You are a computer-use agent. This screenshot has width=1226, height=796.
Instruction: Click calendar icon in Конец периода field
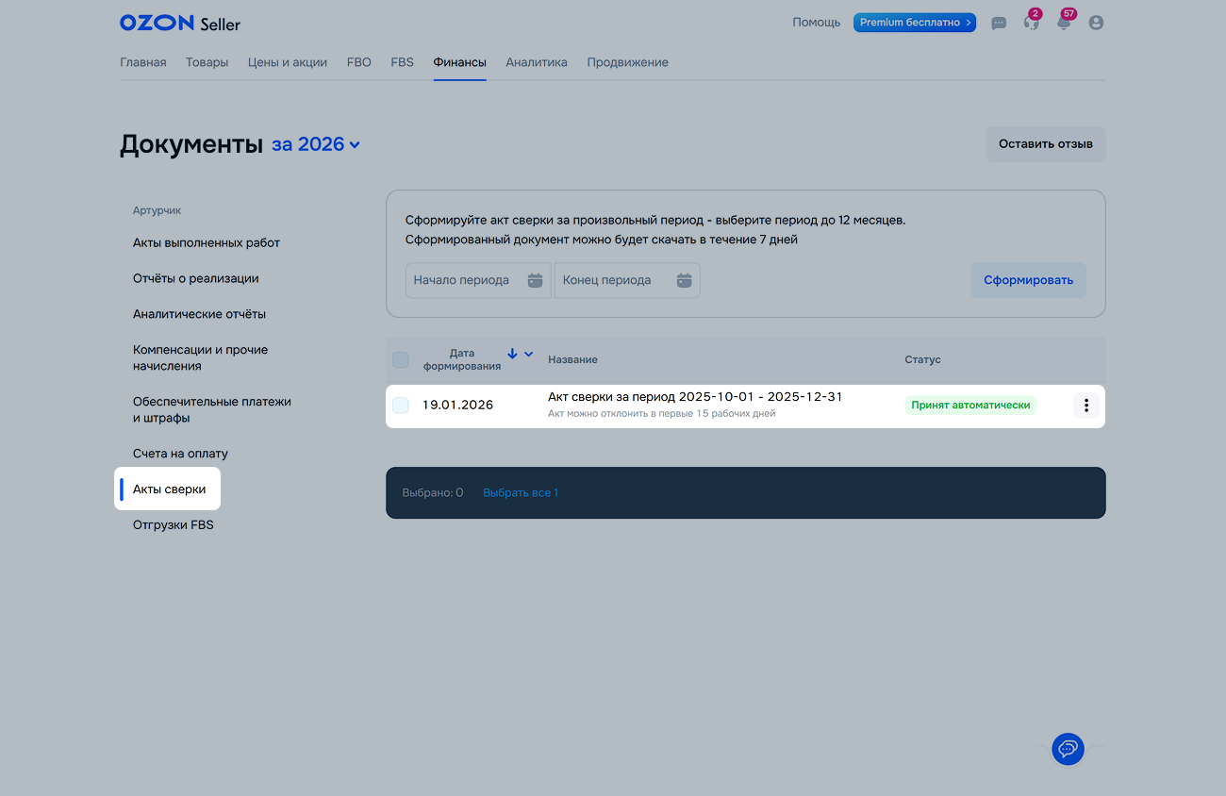[x=684, y=280]
